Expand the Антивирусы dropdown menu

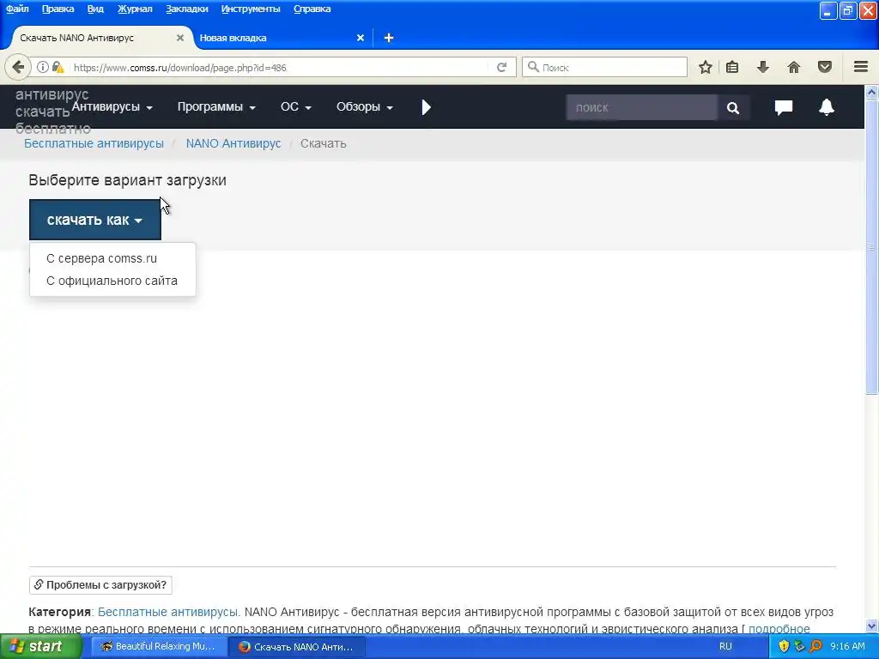click(x=112, y=106)
